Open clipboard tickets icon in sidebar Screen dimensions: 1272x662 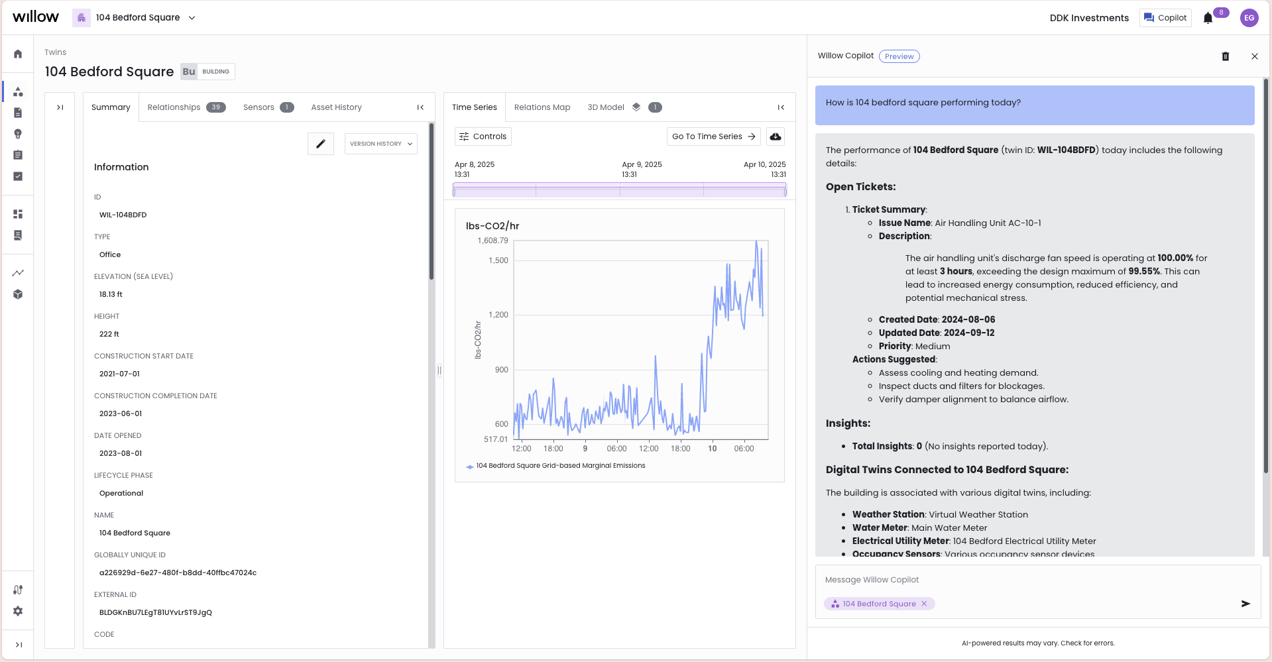(x=18, y=155)
